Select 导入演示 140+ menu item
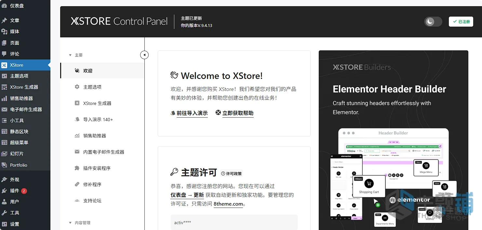 pyautogui.click(x=102, y=119)
